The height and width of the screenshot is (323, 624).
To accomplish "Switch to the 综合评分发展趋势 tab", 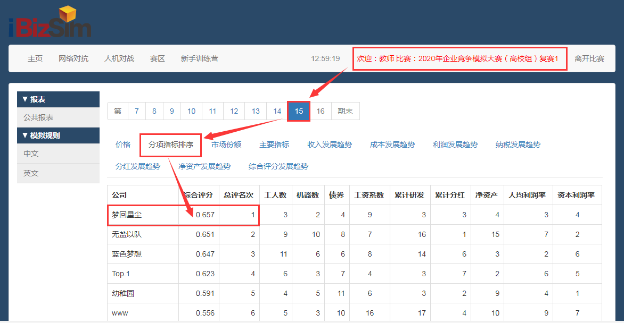I will click(278, 166).
